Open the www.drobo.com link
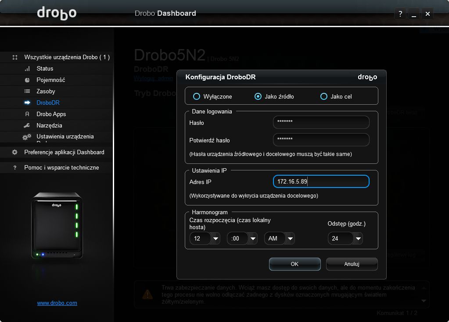The height and width of the screenshot is (322, 449). [57, 303]
